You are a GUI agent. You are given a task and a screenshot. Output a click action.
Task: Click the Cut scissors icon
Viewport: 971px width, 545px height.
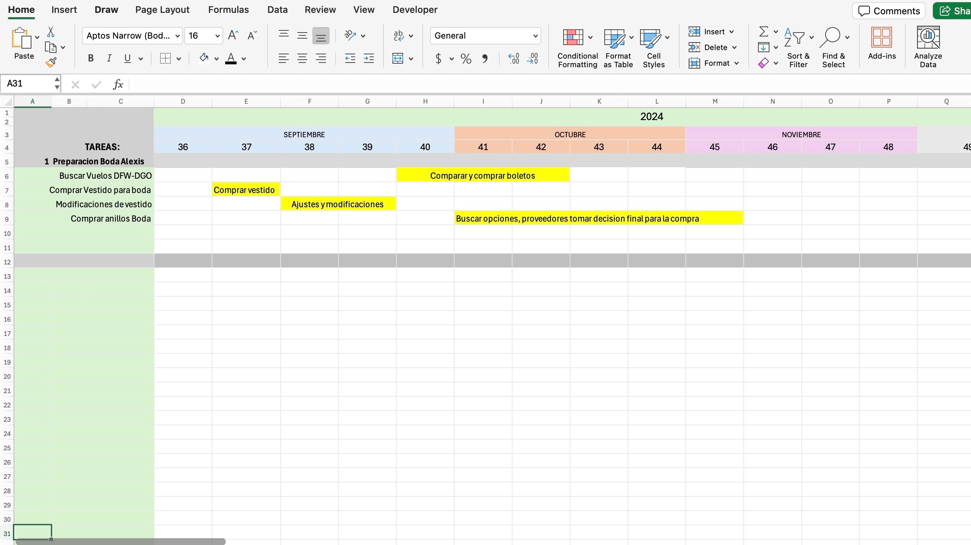click(x=51, y=32)
